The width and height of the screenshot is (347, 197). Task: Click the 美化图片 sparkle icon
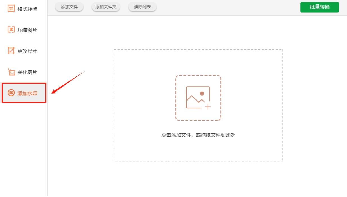tap(11, 72)
